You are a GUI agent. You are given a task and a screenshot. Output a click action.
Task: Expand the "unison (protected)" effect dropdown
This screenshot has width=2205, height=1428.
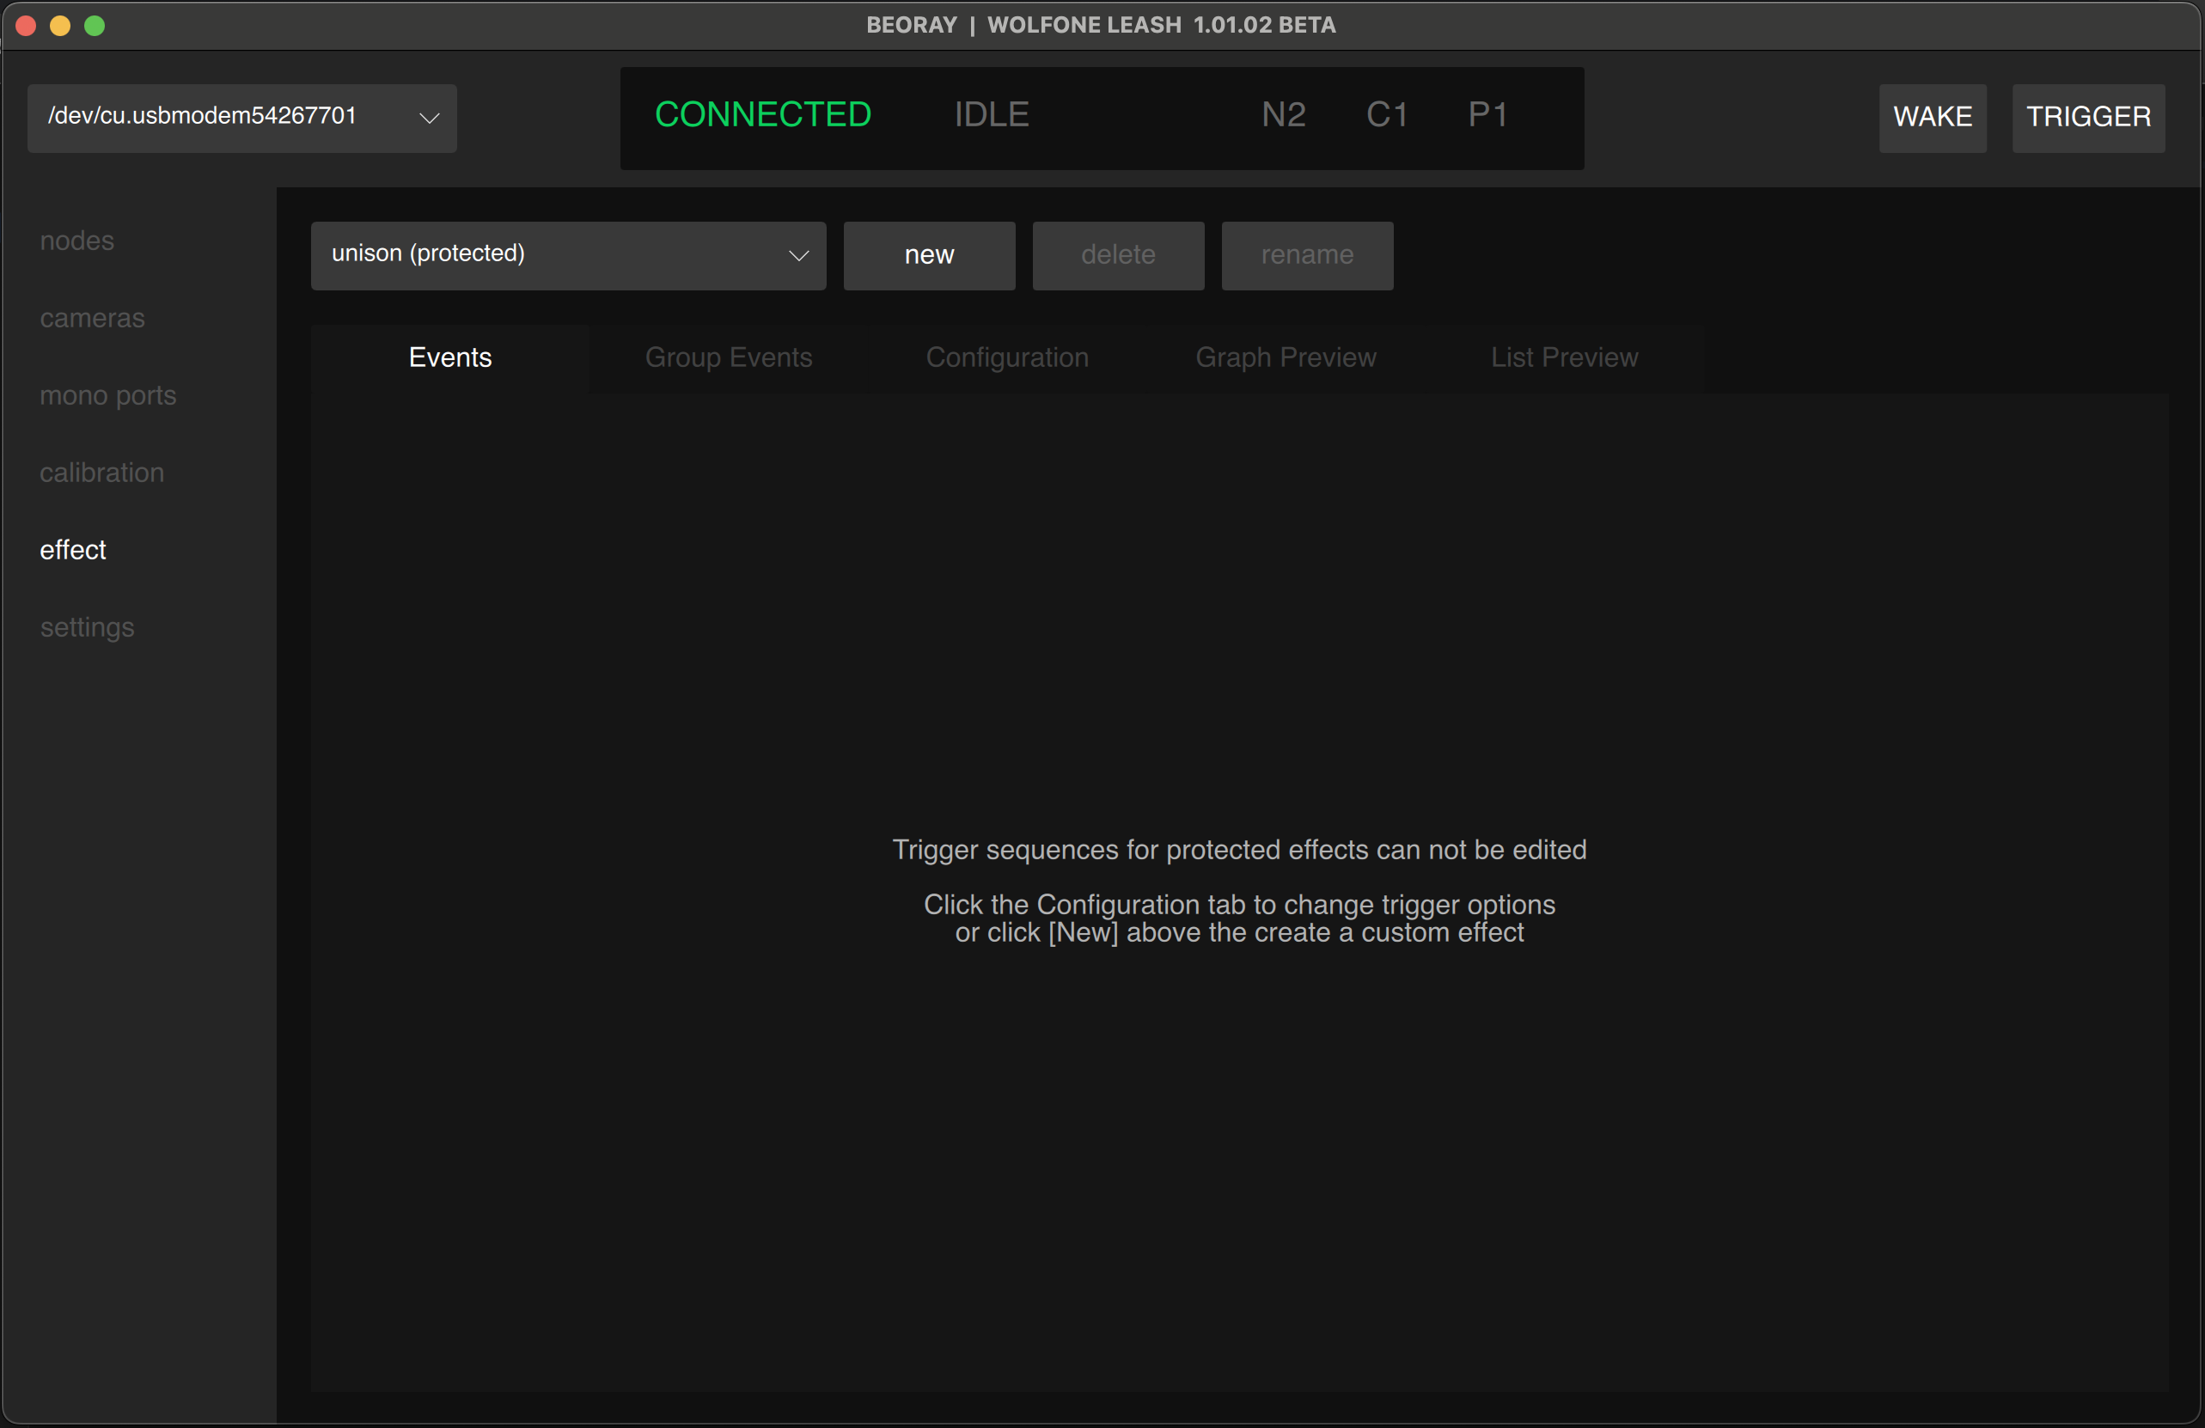(x=568, y=255)
